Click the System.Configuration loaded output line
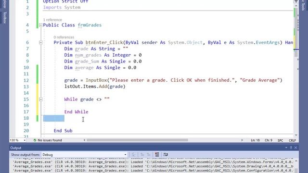This screenshot has width=308, height=173. point(153,171)
